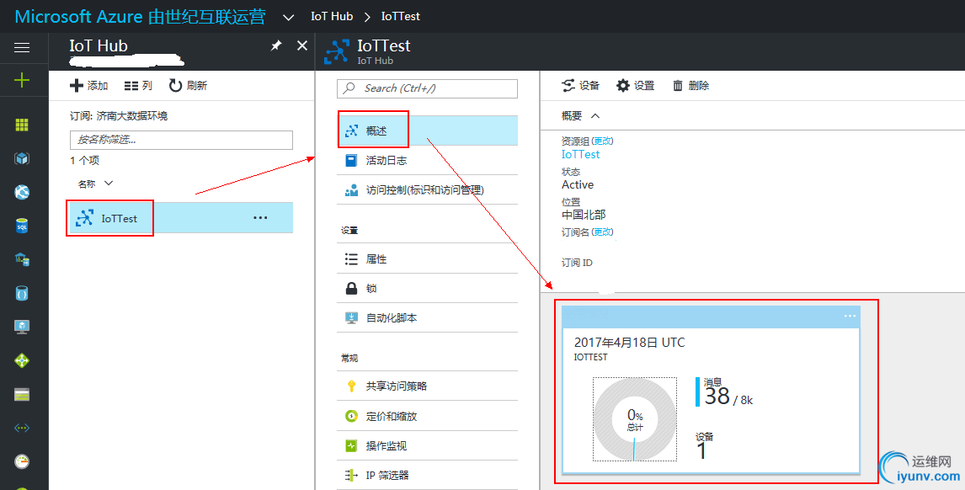Open the resource groups cube icon
This screenshot has width=965, height=490.
coord(22,159)
